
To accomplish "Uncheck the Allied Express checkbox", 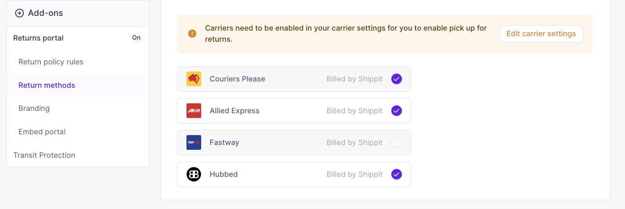I will pyautogui.click(x=396, y=111).
